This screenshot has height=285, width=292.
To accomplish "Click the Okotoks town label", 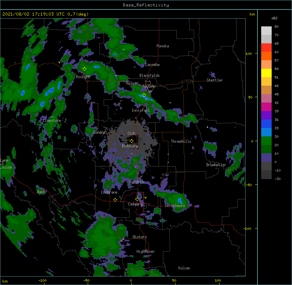I will click(x=140, y=237).
